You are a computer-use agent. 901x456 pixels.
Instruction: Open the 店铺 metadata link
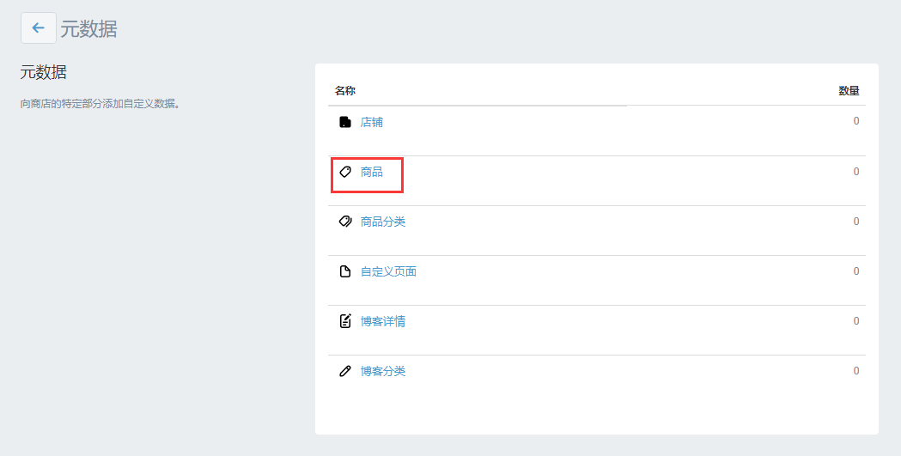tap(372, 122)
